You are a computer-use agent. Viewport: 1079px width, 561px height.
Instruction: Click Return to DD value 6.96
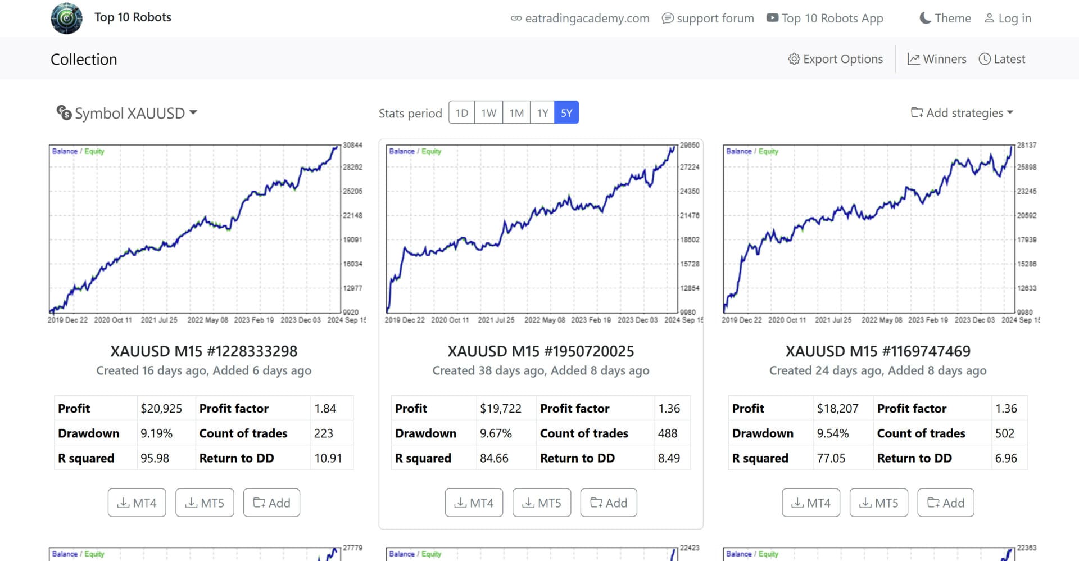(x=1006, y=458)
